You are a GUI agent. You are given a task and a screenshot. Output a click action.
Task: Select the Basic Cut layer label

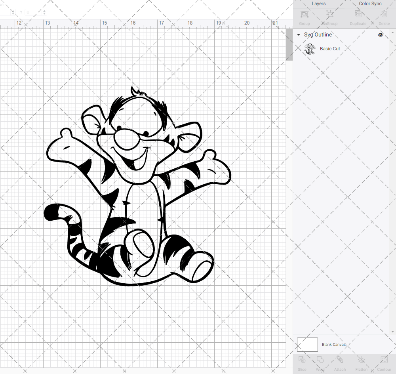[330, 49]
